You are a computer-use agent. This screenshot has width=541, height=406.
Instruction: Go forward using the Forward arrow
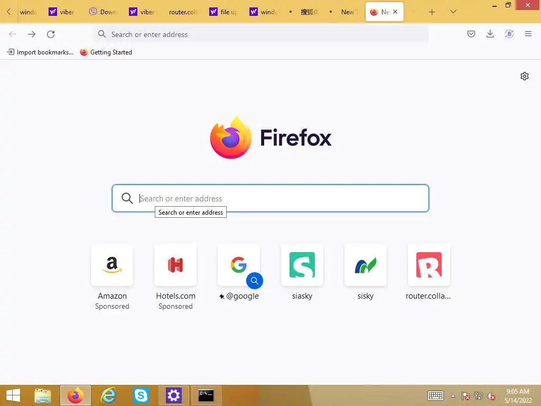pyautogui.click(x=32, y=34)
